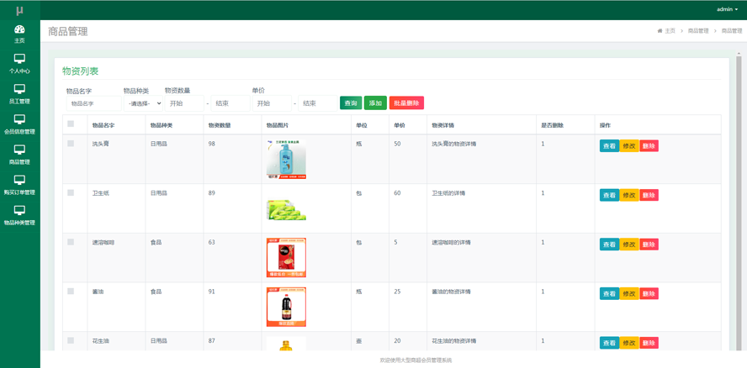Click the 速溶咖啡的详情 cell text
Screen dimensions: 747x368
(451, 242)
